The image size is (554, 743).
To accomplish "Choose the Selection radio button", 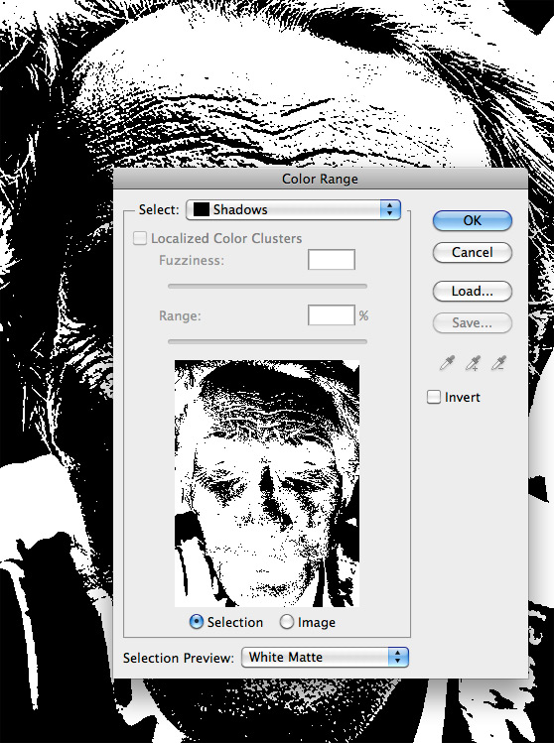I will tap(197, 622).
